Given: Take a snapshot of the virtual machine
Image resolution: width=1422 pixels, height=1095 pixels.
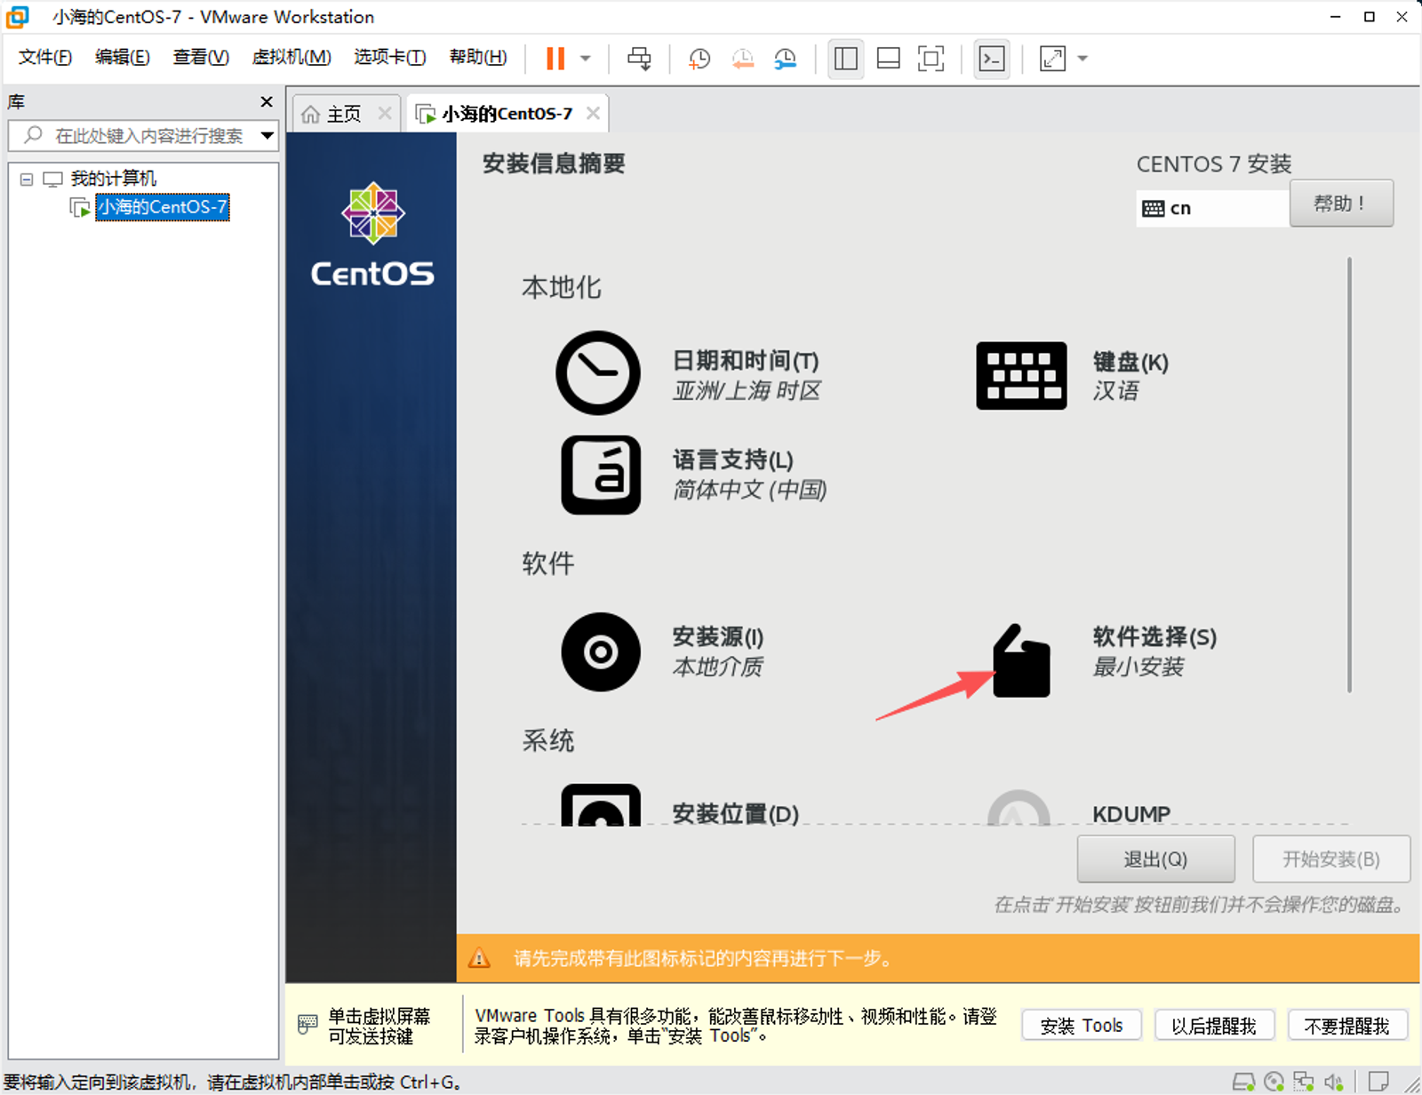Looking at the screenshot, I should pos(699,59).
